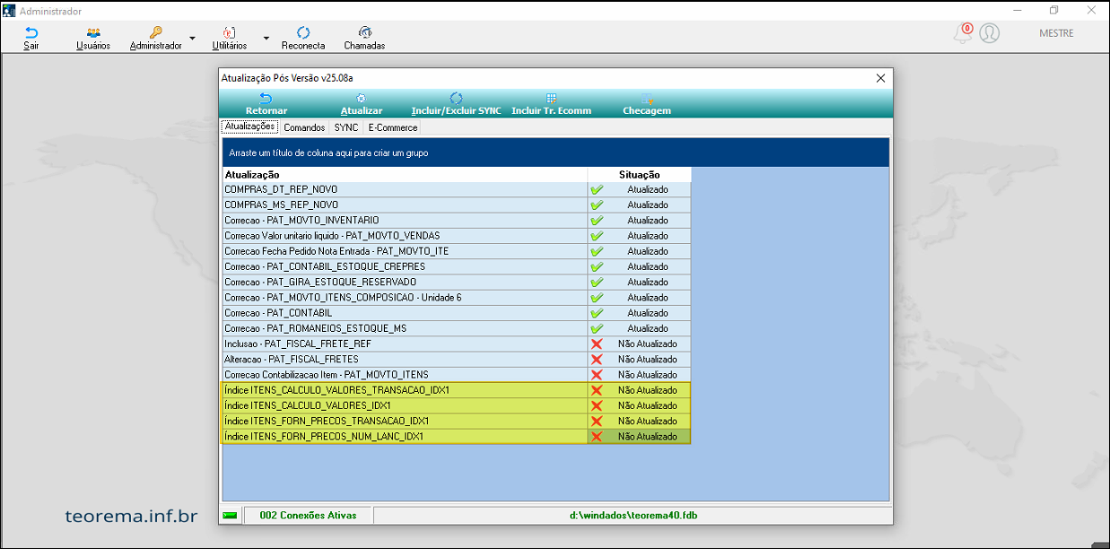Open the notification bell icon

click(962, 34)
